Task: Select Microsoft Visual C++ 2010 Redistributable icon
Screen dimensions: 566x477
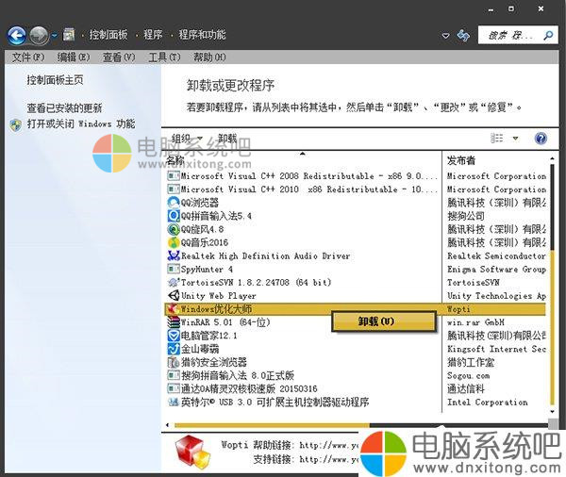Action: click(x=174, y=189)
